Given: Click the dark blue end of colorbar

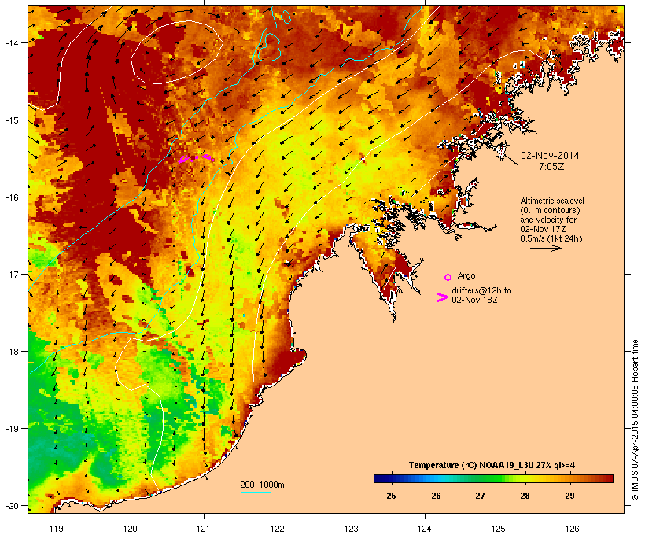Looking at the screenshot, I should 380,478.
